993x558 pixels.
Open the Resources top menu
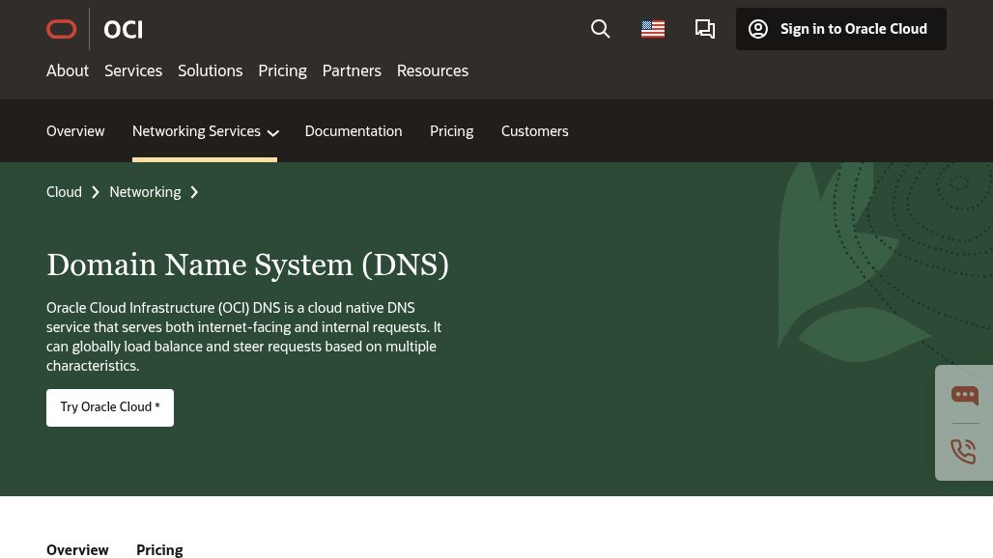432,70
